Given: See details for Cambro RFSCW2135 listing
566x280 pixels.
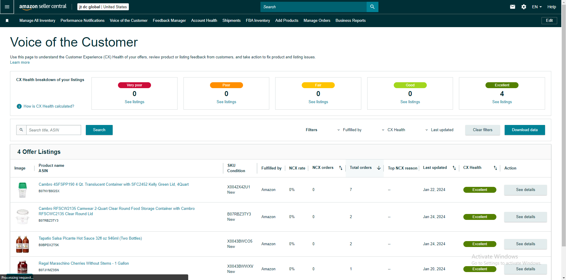Looking at the screenshot, I should click(x=526, y=217).
